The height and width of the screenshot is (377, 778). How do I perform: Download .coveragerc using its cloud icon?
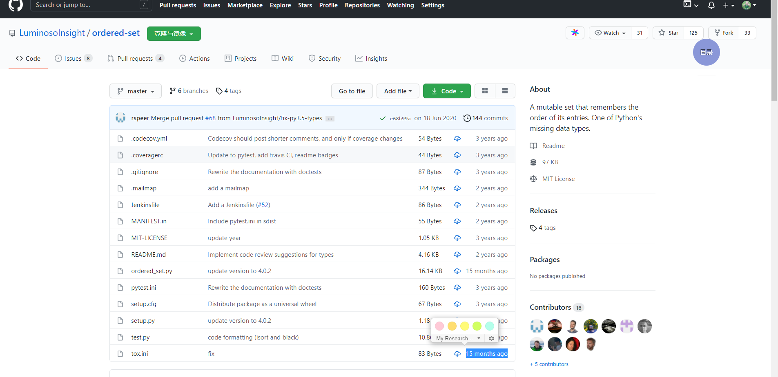[x=457, y=155]
